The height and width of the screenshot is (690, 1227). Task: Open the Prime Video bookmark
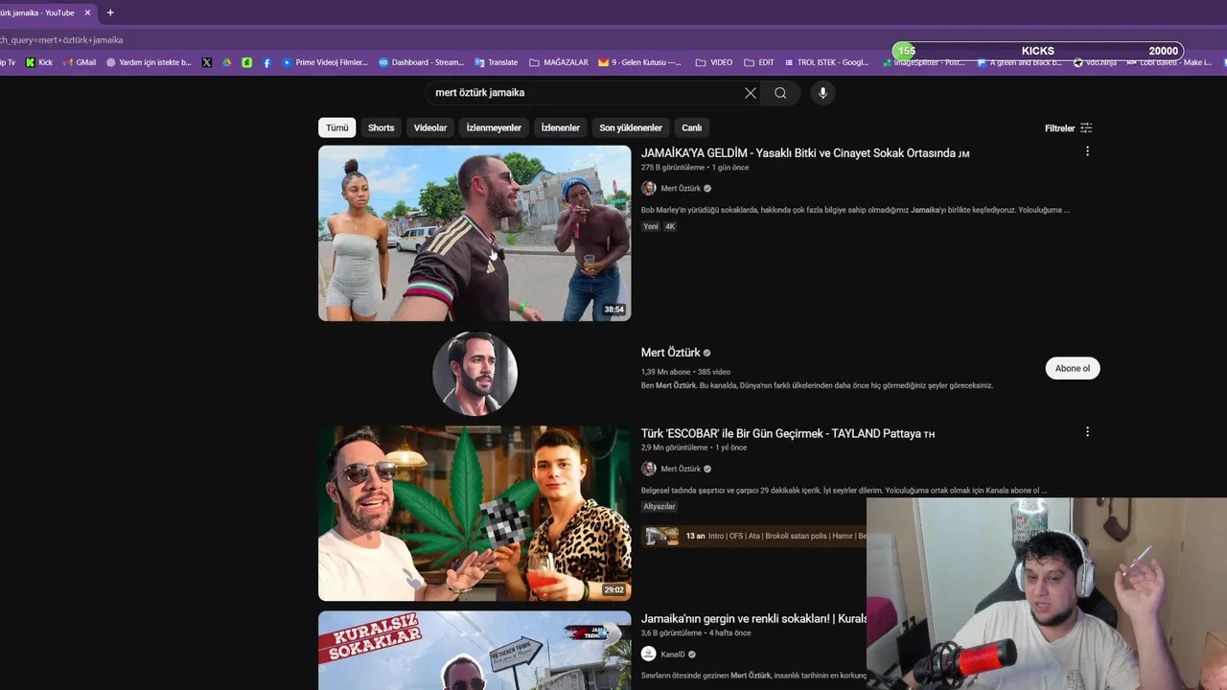[x=325, y=62]
